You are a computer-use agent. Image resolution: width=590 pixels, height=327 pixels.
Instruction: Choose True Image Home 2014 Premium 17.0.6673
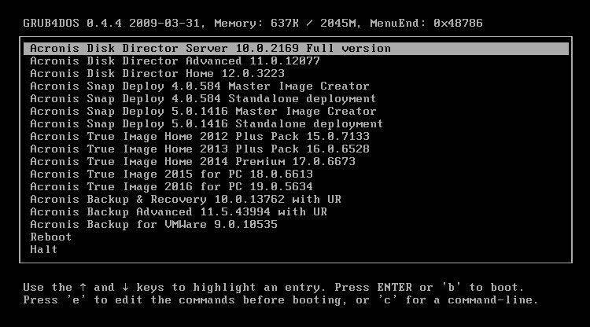pyautogui.click(x=193, y=162)
